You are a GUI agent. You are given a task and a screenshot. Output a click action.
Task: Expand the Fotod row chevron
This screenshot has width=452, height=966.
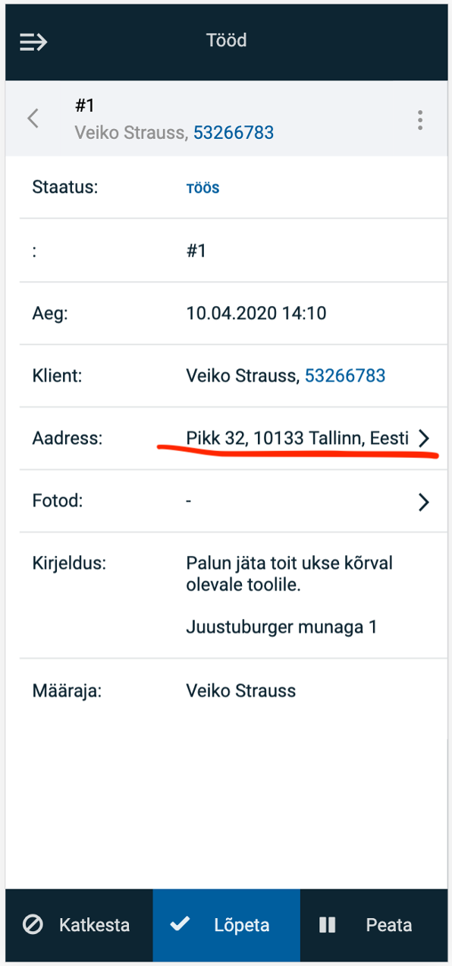pos(424,501)
